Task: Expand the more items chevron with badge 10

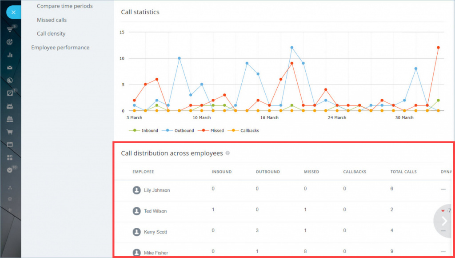Action: coord(10,170)
